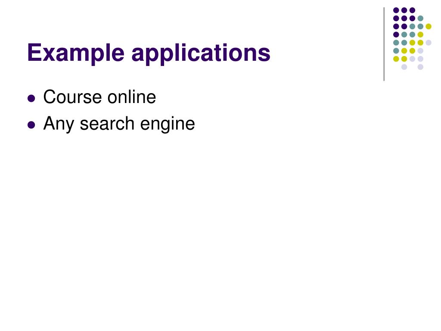Screen dimensions: 441x331
Task: Select the bullet marker before Any search engine
Action: (x=31, y=125)
